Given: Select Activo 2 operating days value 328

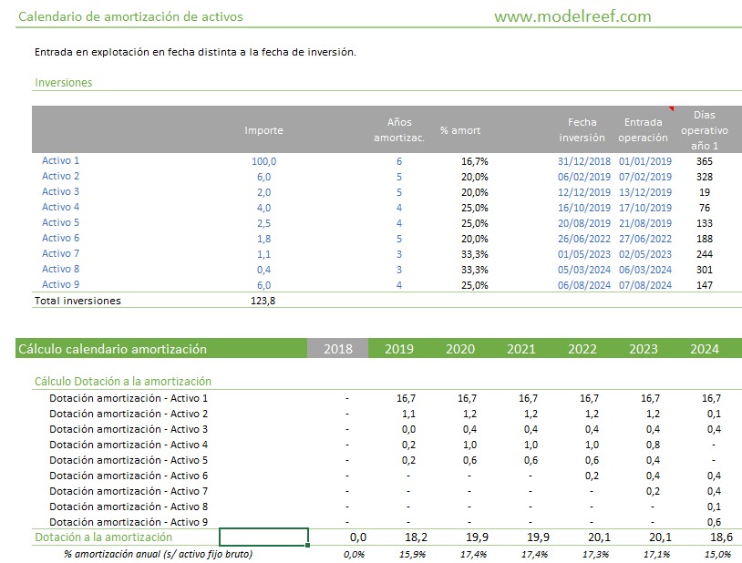Looking at the screenshot, I should tap(704, 177).
